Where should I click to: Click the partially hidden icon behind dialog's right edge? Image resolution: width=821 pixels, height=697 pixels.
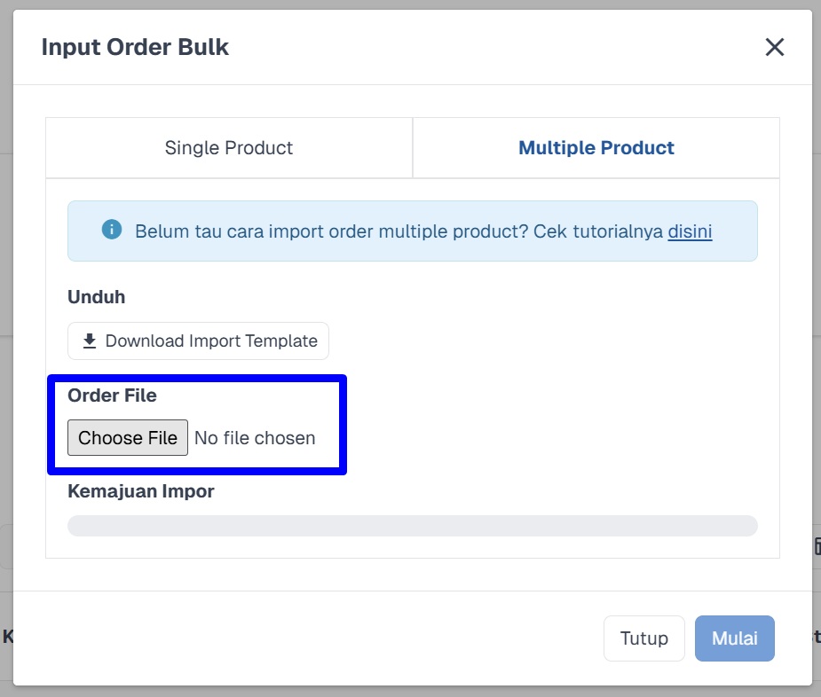tap(817, 545)
